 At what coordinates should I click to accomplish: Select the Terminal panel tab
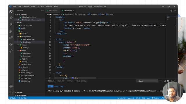51,81
